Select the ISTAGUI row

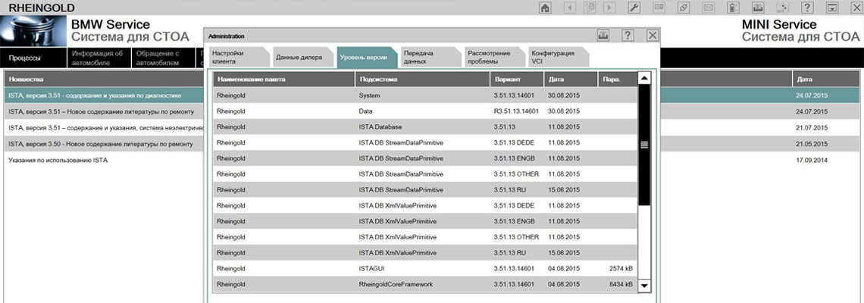point(425,268)
